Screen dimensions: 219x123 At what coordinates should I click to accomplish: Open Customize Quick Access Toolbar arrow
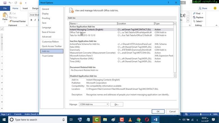(x=26, y=3)
